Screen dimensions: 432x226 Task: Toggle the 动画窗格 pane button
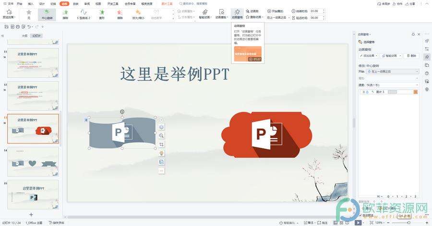[237, 14]
